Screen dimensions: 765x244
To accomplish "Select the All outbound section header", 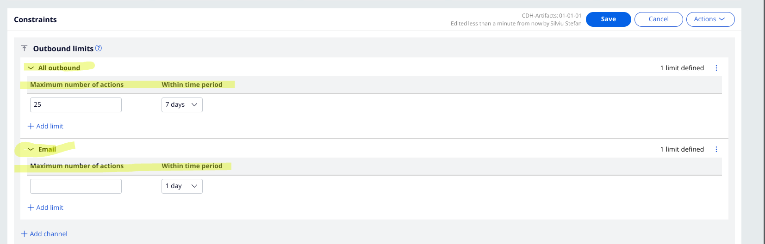I will pyautogui.click(x=59, y=68).
